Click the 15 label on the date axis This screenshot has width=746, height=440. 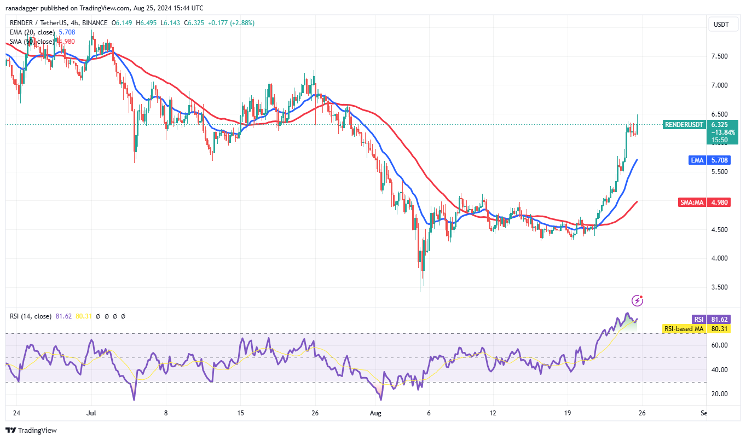[239, 413]
